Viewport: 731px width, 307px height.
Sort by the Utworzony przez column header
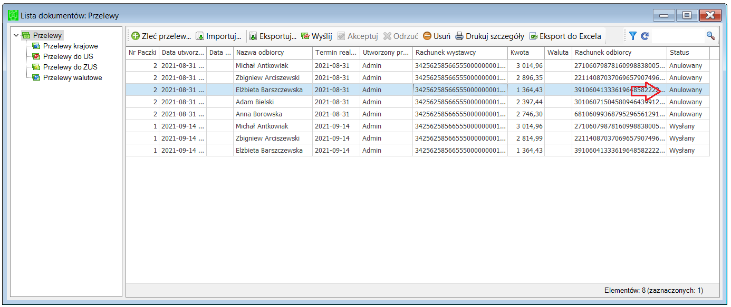pos(386,53)
